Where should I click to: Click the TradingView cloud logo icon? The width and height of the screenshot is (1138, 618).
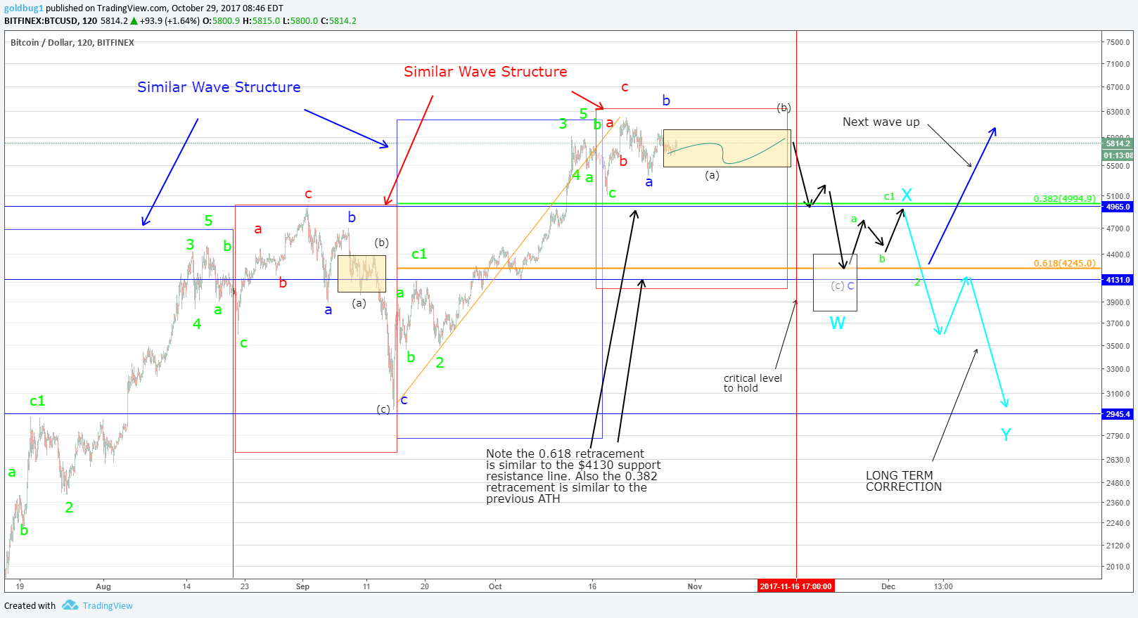(x=70, y=605)
